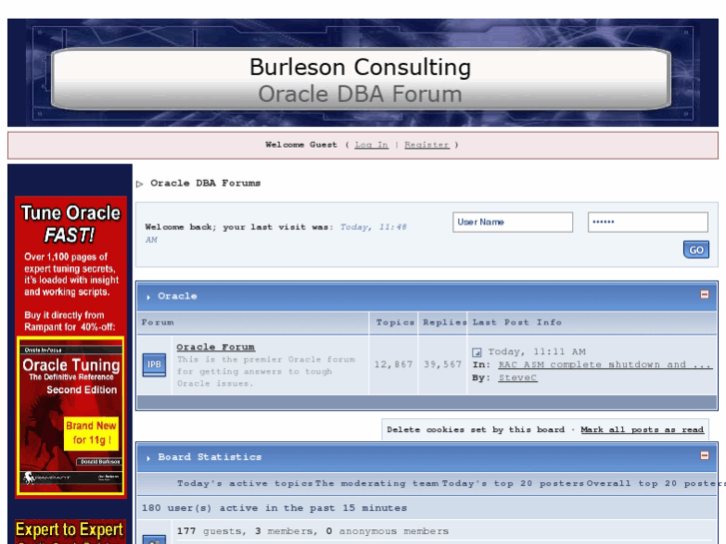Open the last post arrow icon
The image size is (726, 544).
[477, 352]
